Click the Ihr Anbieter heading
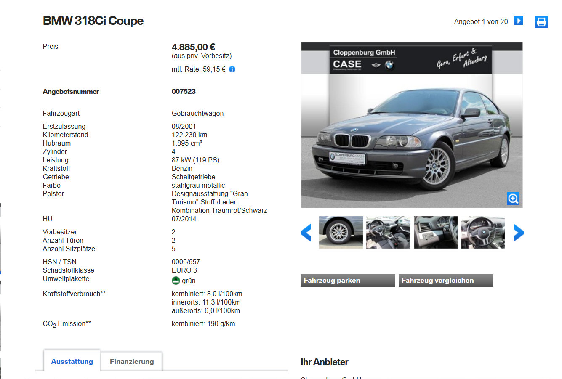The width and height of the screenshot is (562, 379). pos(324,362)
